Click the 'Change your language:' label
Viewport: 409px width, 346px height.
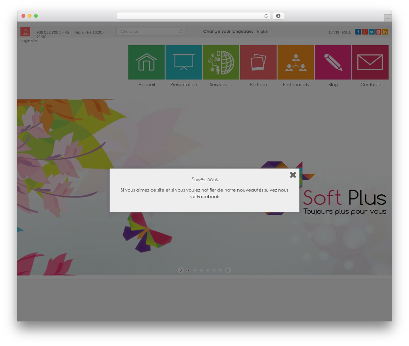[228, 31]
